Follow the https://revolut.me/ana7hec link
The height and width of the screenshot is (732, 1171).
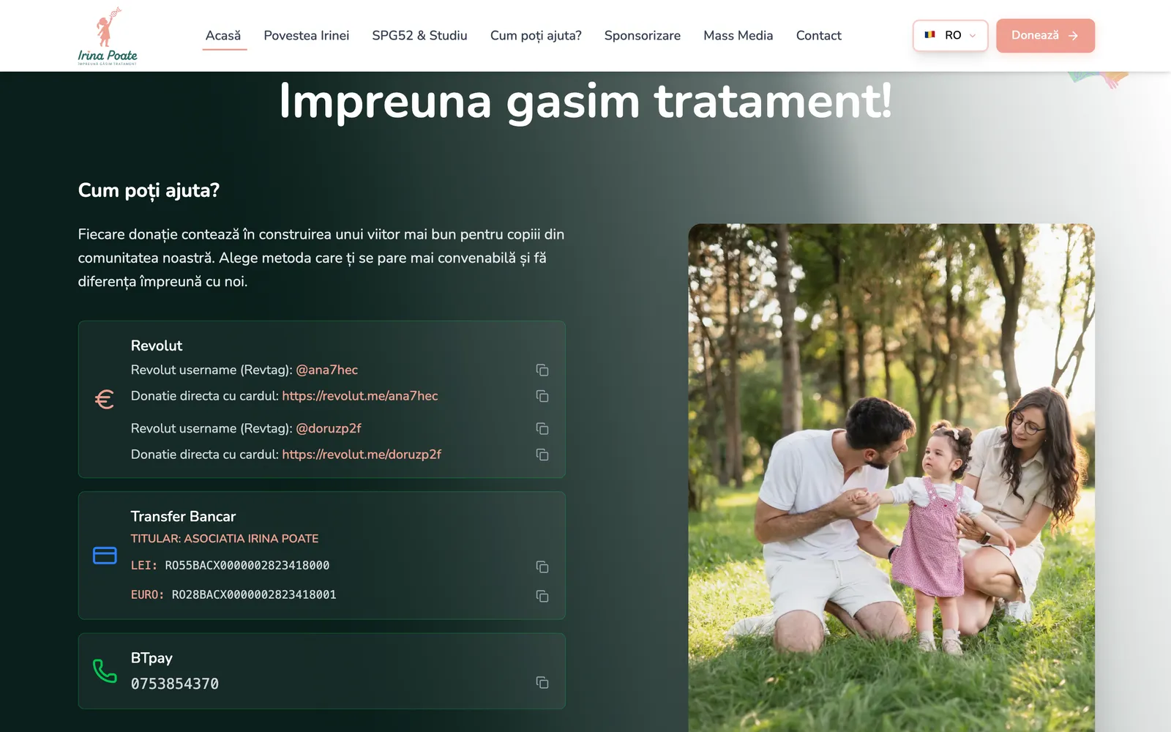tap(360, 396)
